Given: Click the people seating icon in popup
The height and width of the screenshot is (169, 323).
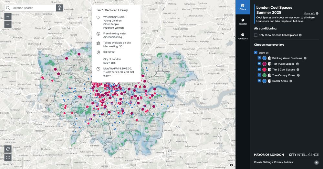Looking at the screenshot, I should tap(98, 43).
